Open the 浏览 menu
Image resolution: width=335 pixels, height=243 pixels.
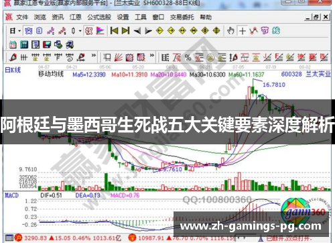(40, 17)
